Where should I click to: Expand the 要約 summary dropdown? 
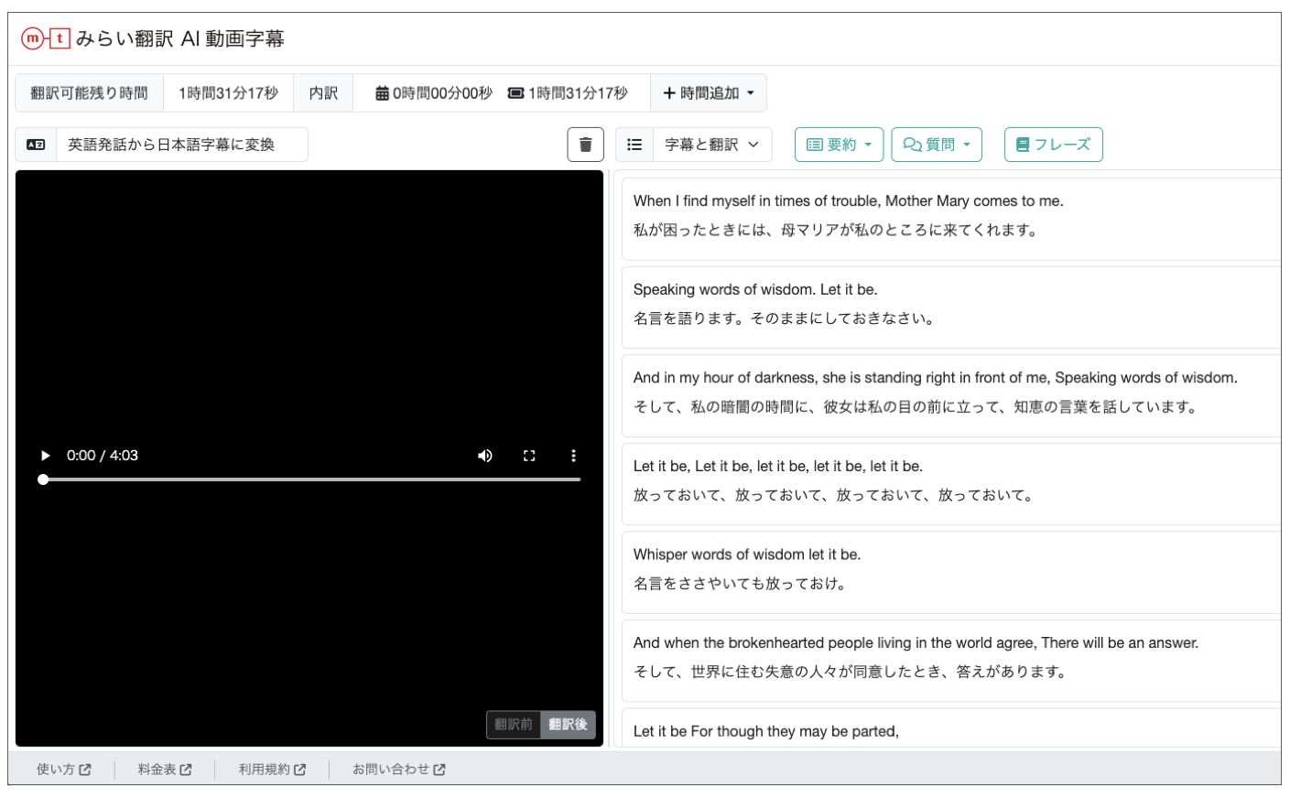pyautogui.click(x=839, y=145)
